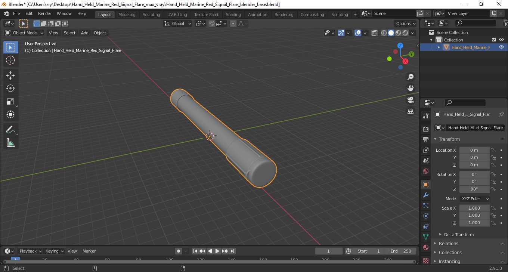Open the Options dropdown in viewport header
This screenshot has height=272, width=508.
(406, 24)
